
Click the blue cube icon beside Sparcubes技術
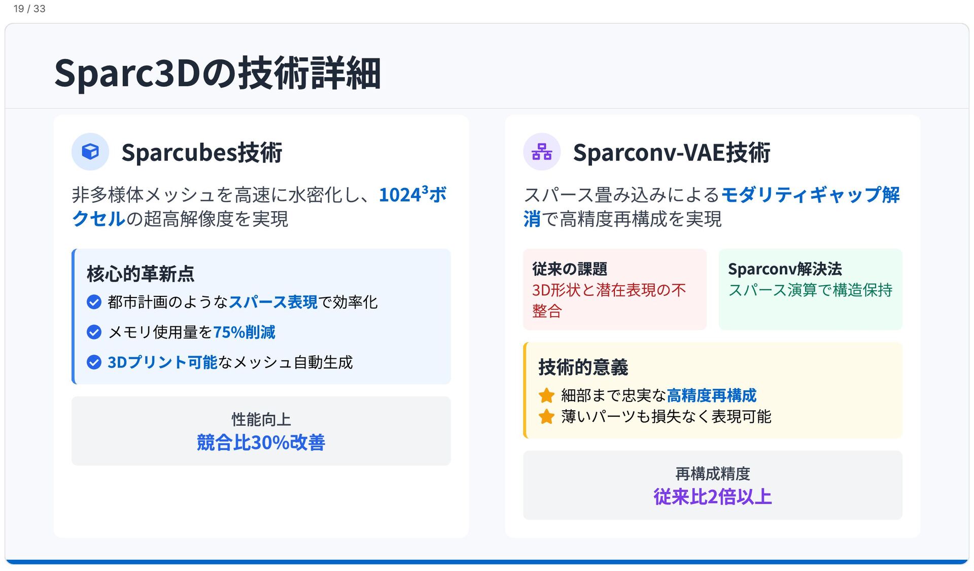tap(90, 152)
